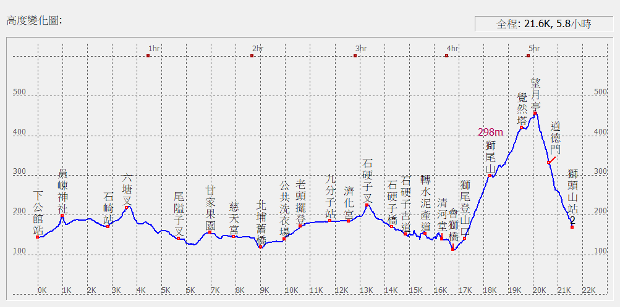Click the 獅頭山站 end waypoint marker
This screenshot has height=307, width=620.
point(572,227)
